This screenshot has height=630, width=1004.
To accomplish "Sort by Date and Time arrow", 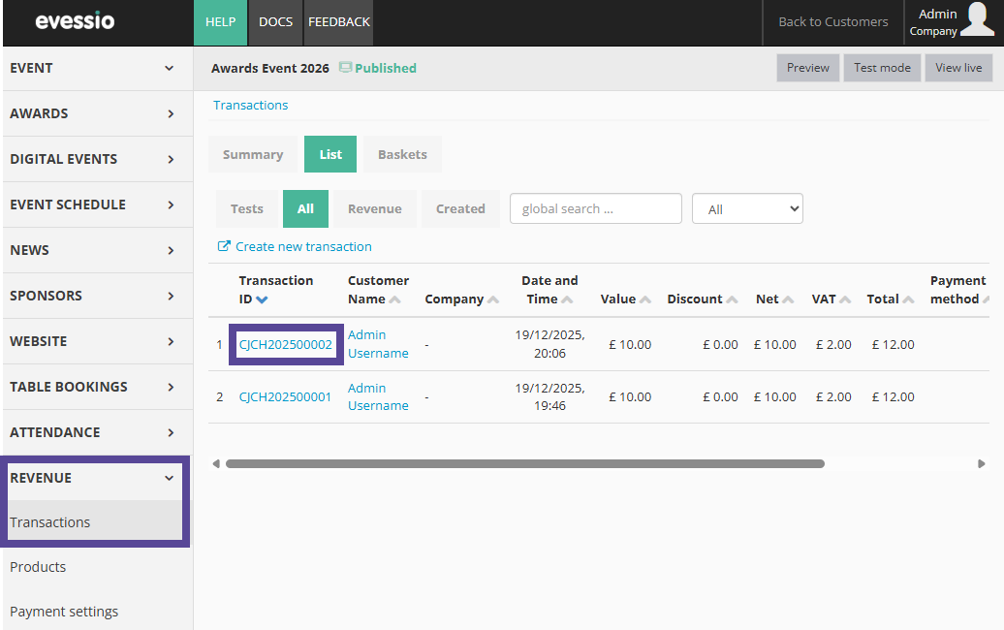I will coord(567,299).
